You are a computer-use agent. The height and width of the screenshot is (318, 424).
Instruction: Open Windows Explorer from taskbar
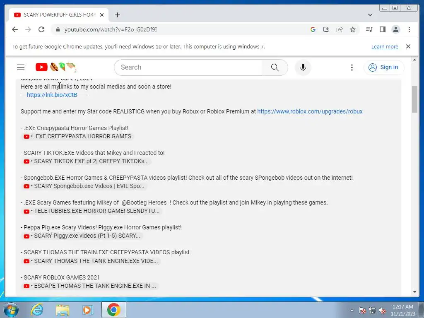[63, 310]
